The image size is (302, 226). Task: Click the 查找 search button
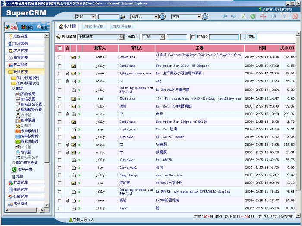(252, 37)
